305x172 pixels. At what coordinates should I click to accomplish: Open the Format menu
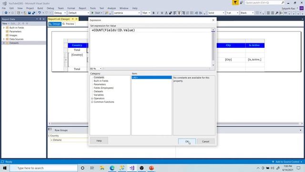(71, 8)
